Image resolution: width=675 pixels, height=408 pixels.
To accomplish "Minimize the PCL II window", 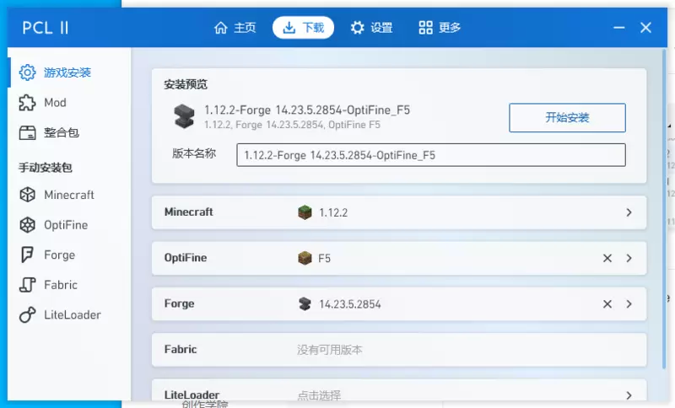I will pos(619,28).
